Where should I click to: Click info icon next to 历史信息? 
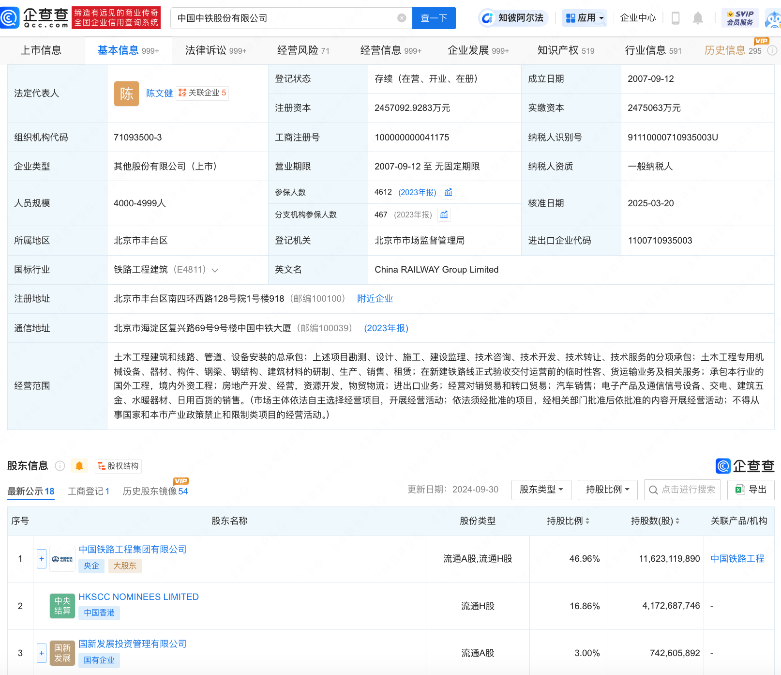773,50
